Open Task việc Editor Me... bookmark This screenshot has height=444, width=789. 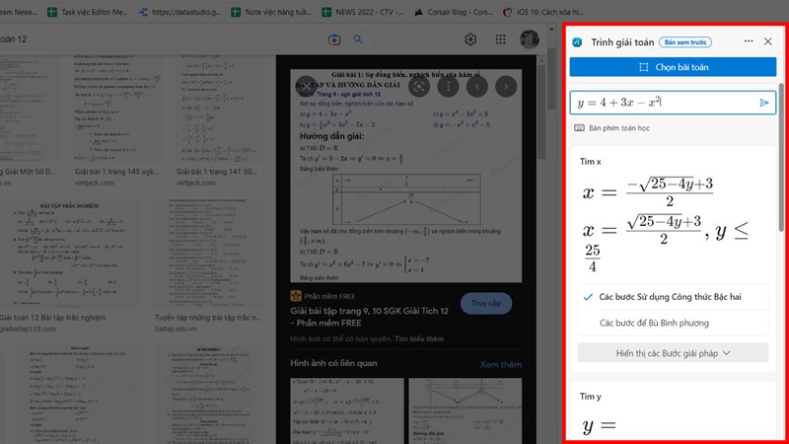tap(88, 12)
